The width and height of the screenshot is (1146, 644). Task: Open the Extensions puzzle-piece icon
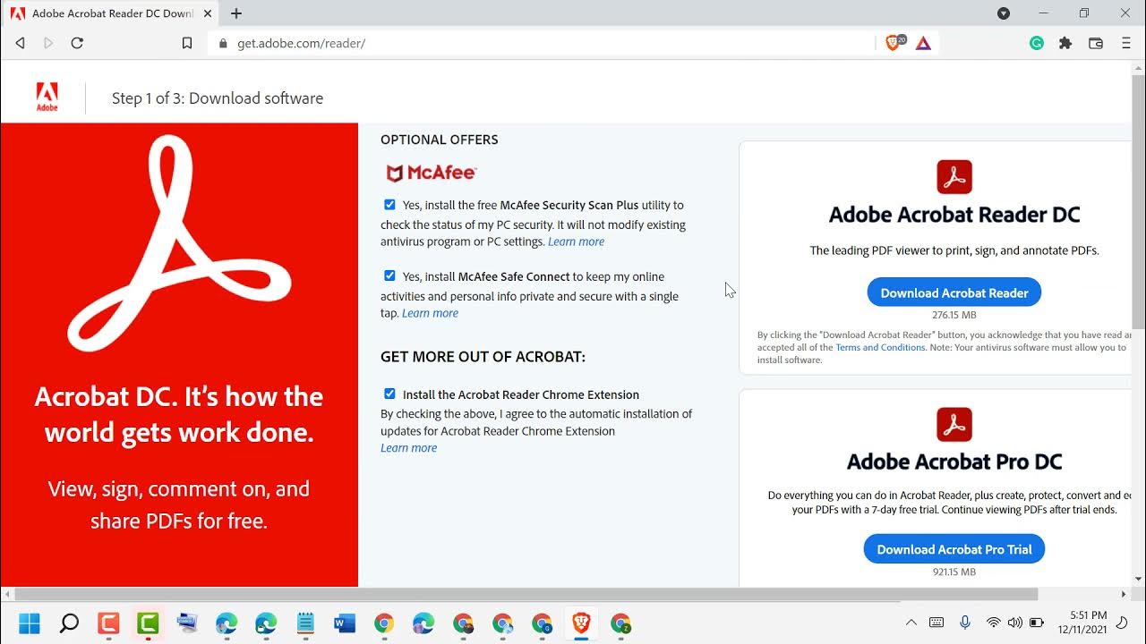(x=1065, y=43)
